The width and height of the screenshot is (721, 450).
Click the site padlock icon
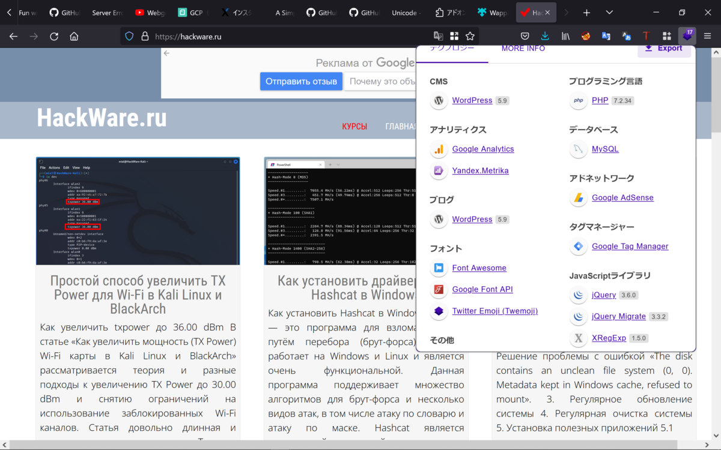pyautogui.click(x=145, y=36)
